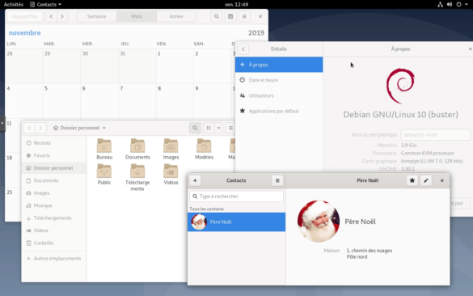Select the Modèles folder icon

(204, 146)
